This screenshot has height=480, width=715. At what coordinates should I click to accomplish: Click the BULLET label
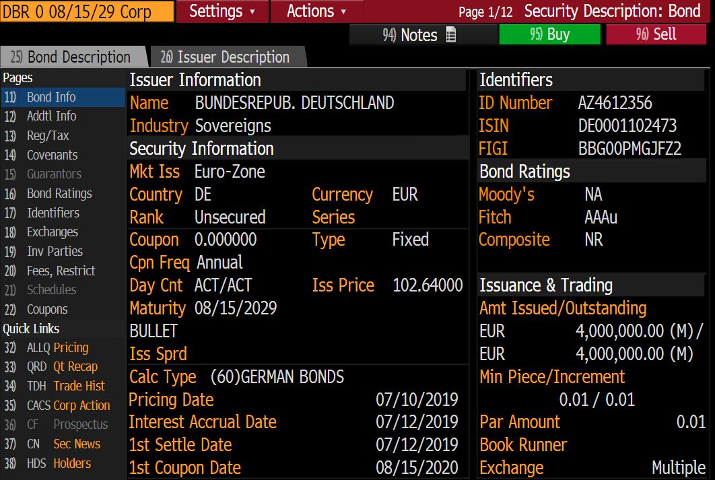154,331
